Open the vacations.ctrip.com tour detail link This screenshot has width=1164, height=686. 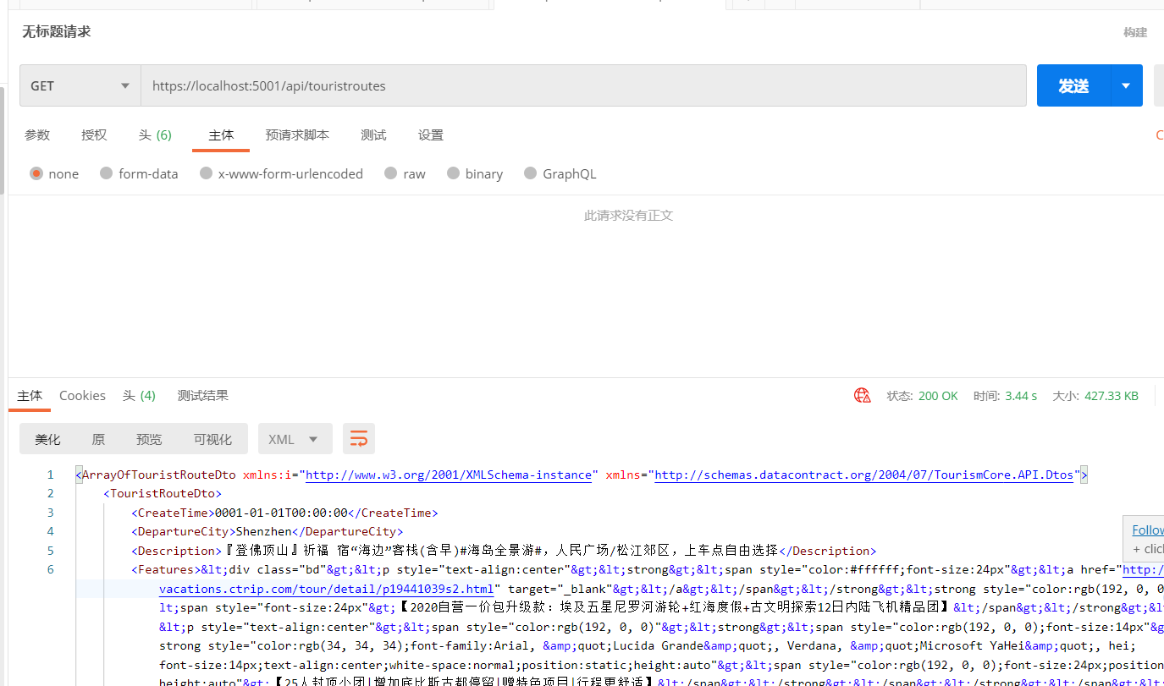pyautogui.click(x=326, y=589)
